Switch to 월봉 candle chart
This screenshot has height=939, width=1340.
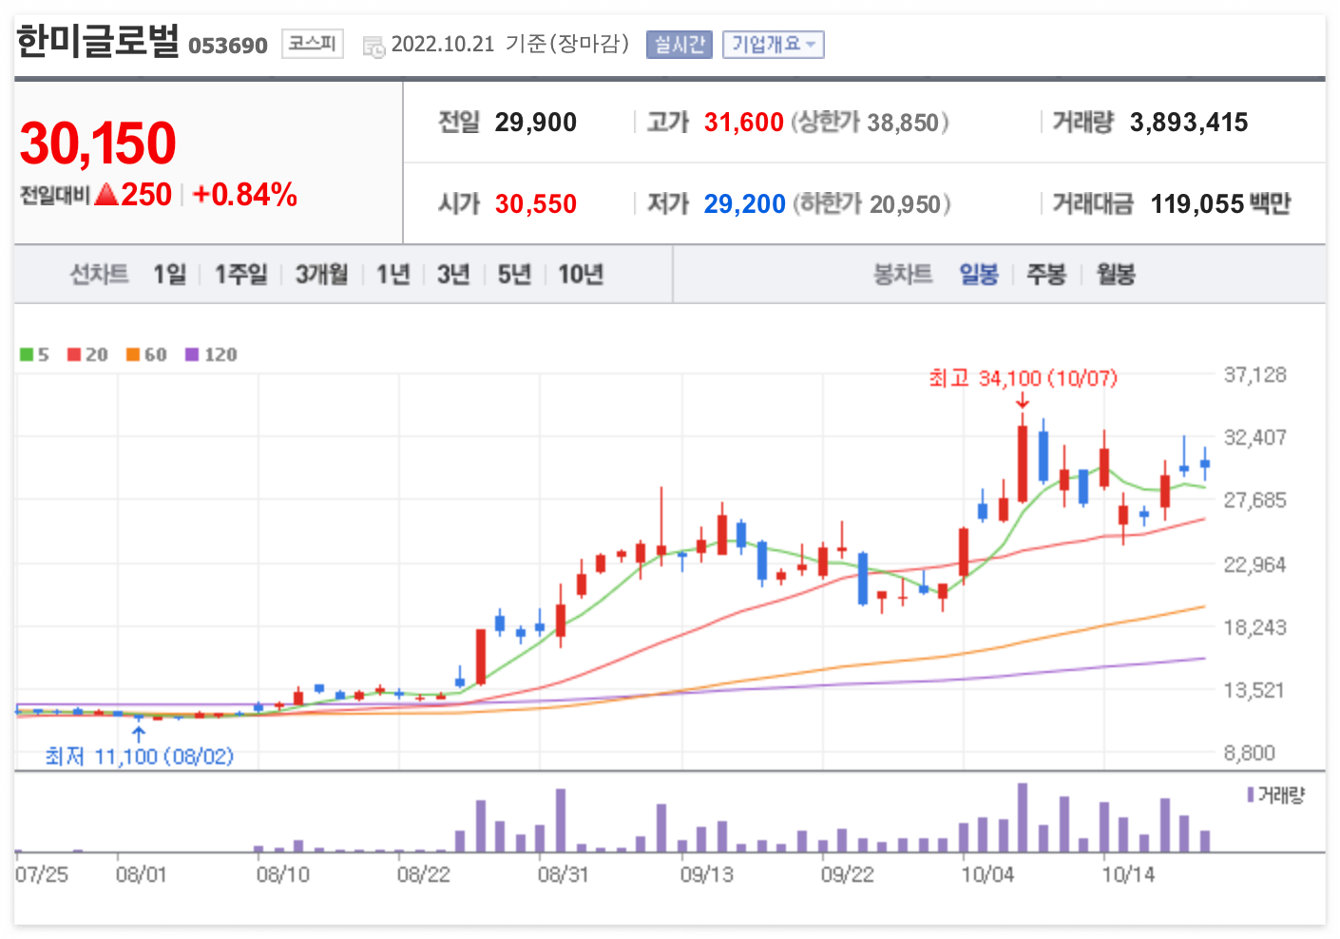point(1116,275)
